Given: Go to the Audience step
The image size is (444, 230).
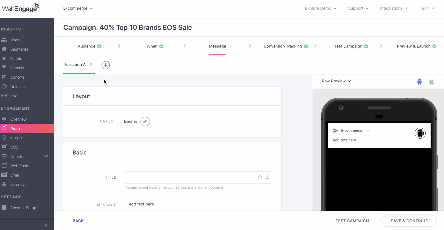Looking at the screenshot, I should (x=89, y=46).
